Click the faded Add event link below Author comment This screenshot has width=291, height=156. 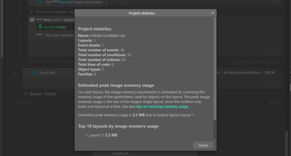[26, 102]
